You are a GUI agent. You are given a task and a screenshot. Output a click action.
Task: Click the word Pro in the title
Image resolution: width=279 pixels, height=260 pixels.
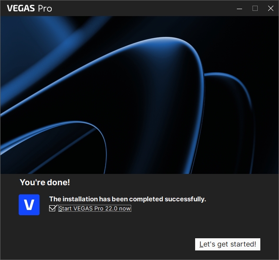click(x=45, y=8)
